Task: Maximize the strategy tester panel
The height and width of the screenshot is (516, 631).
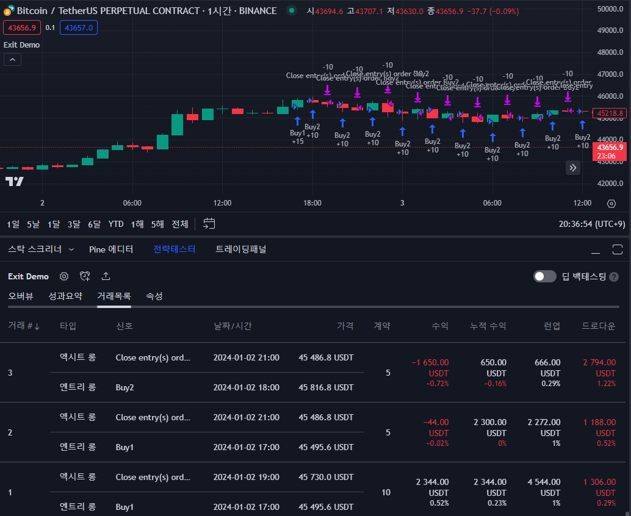Action: pyautogui.click(x=618, y=249)
